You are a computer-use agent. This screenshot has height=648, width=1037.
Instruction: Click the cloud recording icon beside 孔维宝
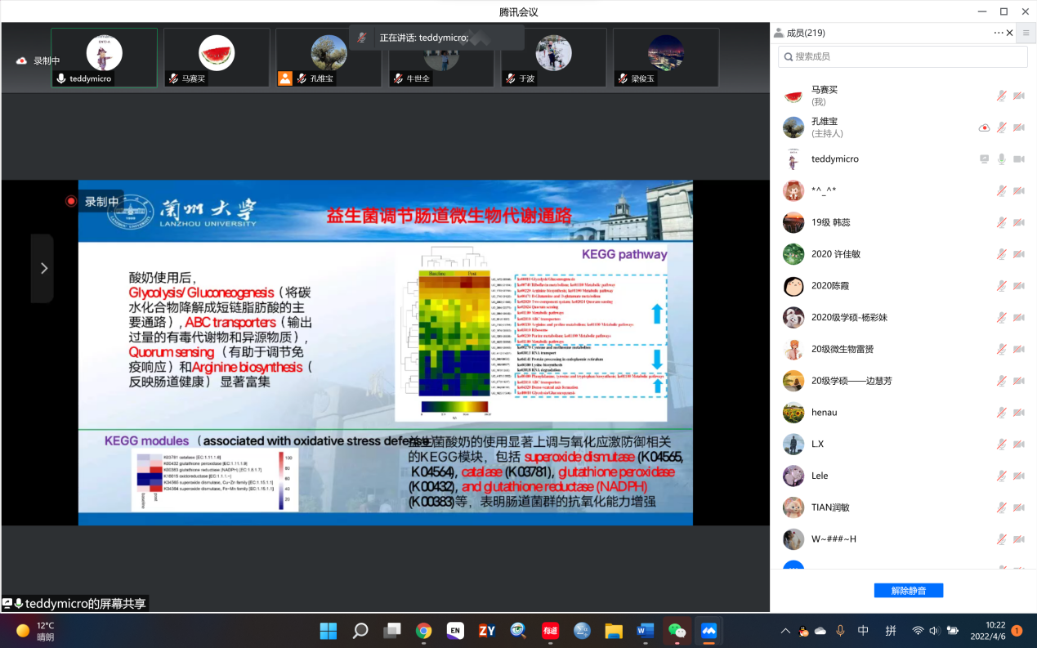coord(984,127)
